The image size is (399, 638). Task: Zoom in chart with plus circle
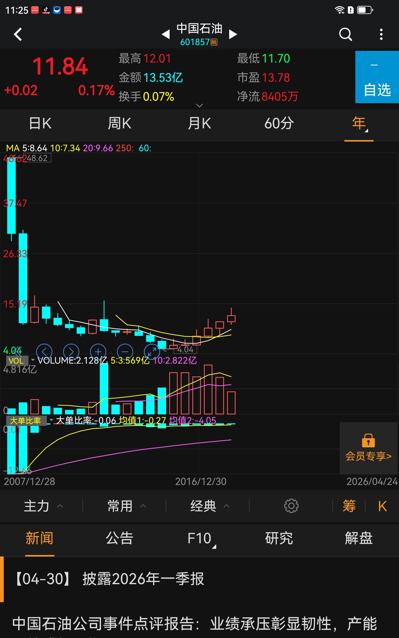coord(98,352)
